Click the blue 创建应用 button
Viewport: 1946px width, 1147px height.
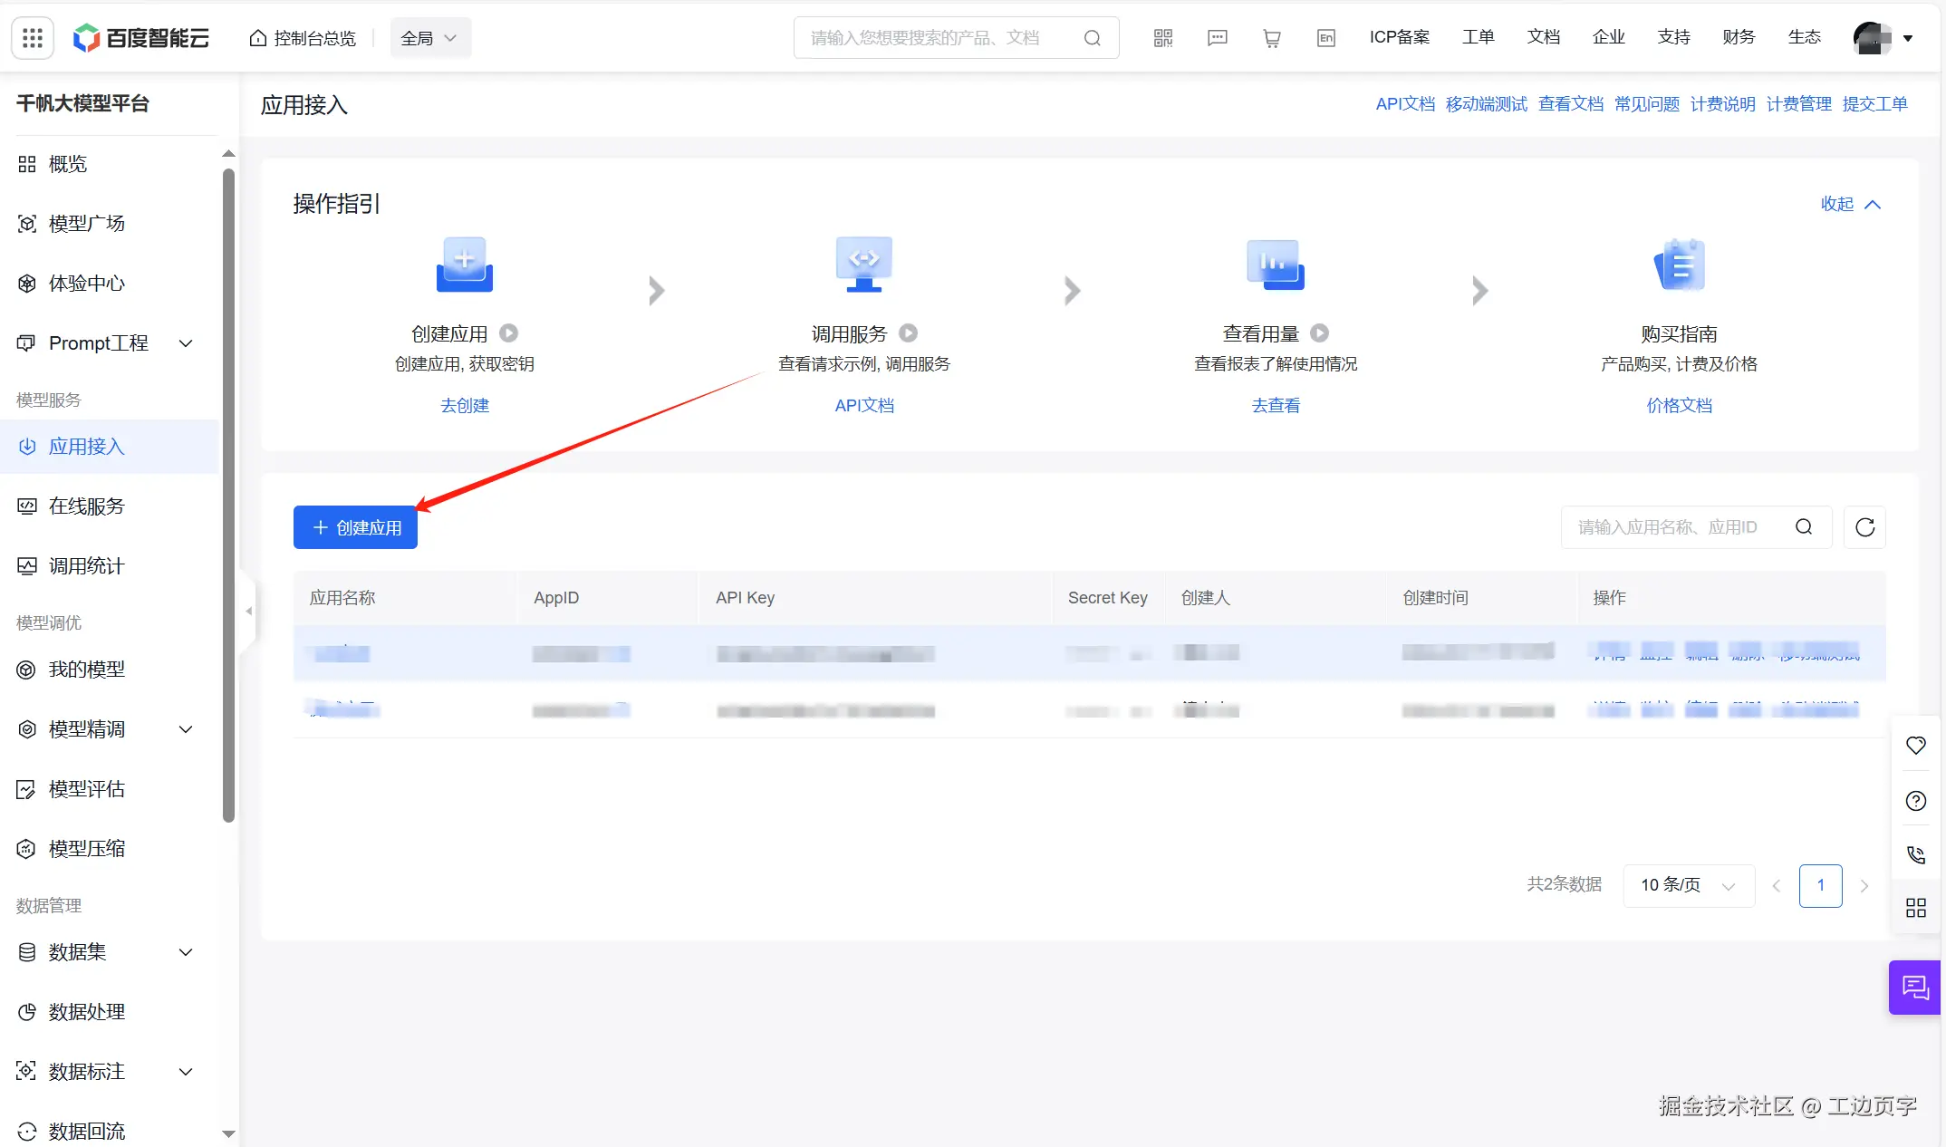[355, 527]
